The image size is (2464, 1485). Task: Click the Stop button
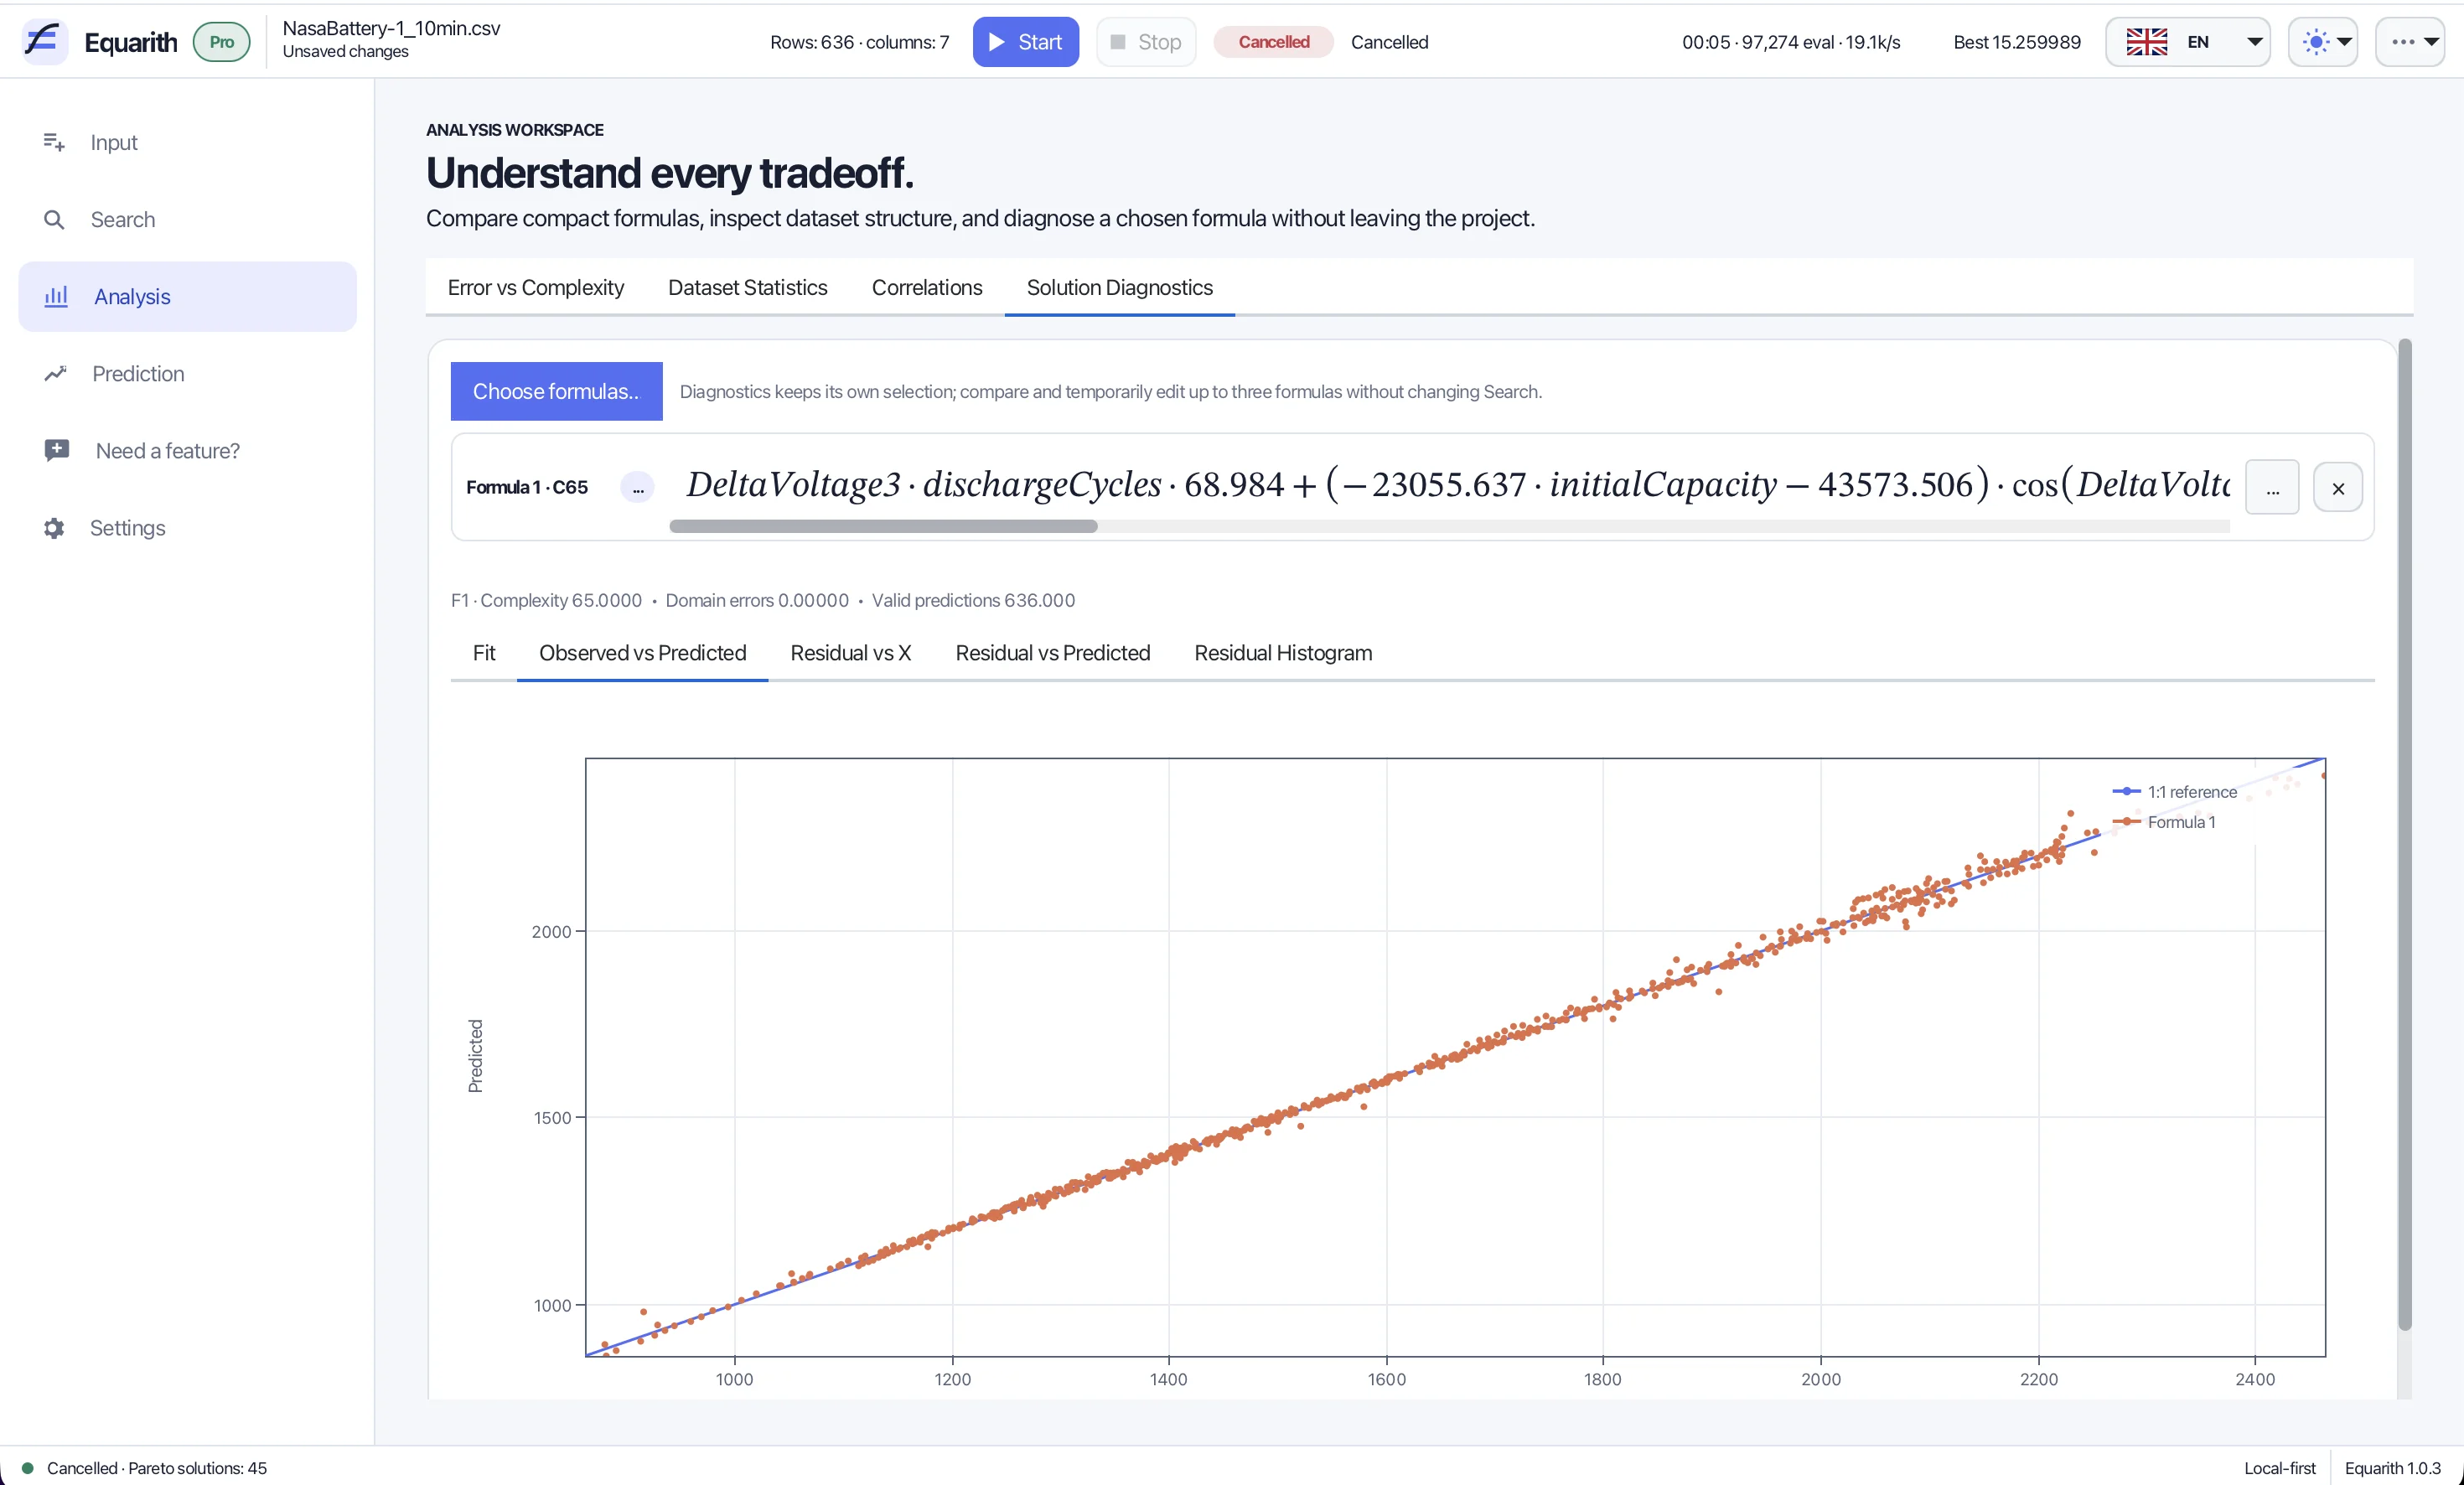point(1146,42)
